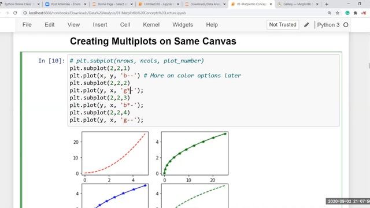The width and height of the screenshot is (370, 208).
Task: Click the zoom magnifier icon in address bar
Action: click(x=330, y=13)
